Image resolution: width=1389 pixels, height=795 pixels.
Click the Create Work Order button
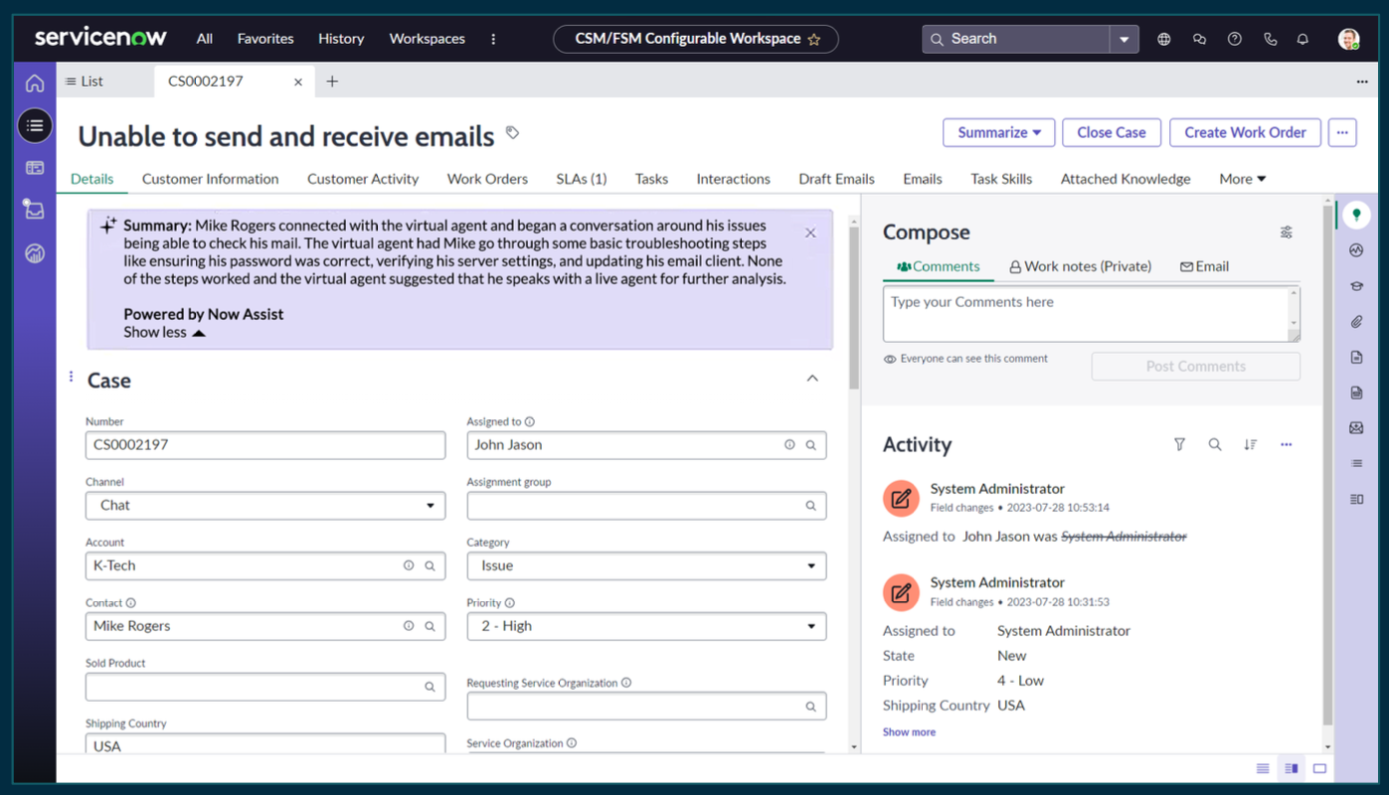pos(1245,132)
